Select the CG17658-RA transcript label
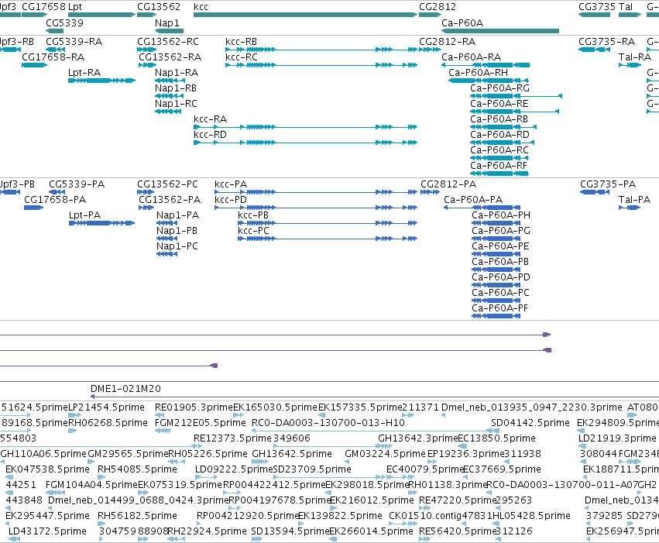The image size is (659, 543). click(53, 57)
